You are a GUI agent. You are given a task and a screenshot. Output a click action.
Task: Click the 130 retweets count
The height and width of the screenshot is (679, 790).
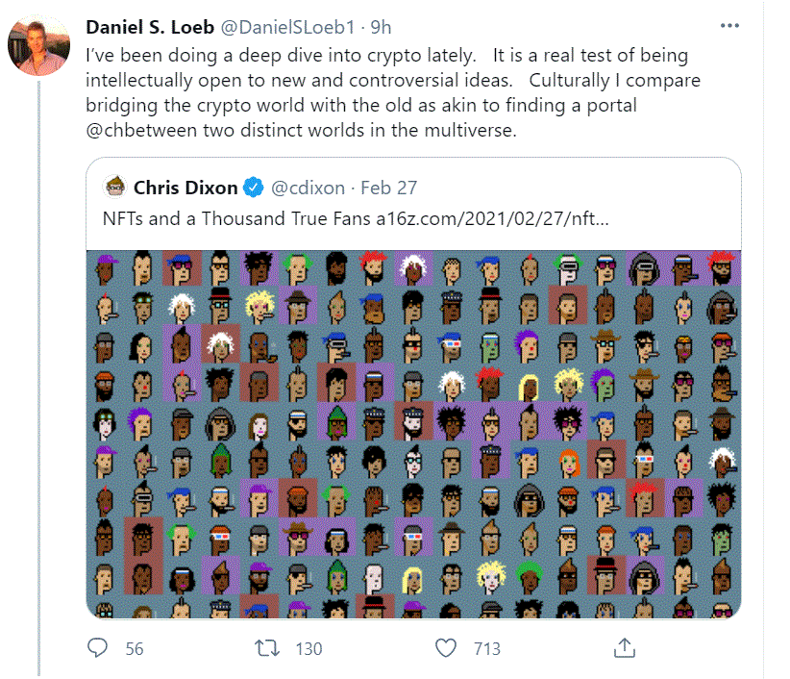click(309, 649)
